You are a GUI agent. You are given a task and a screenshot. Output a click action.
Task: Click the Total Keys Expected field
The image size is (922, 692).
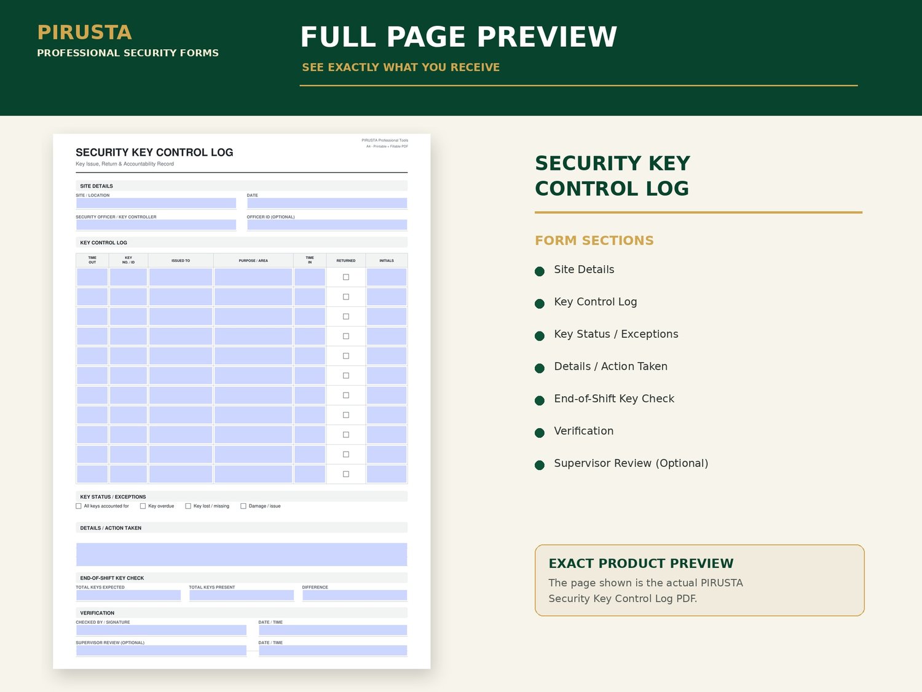128,595
